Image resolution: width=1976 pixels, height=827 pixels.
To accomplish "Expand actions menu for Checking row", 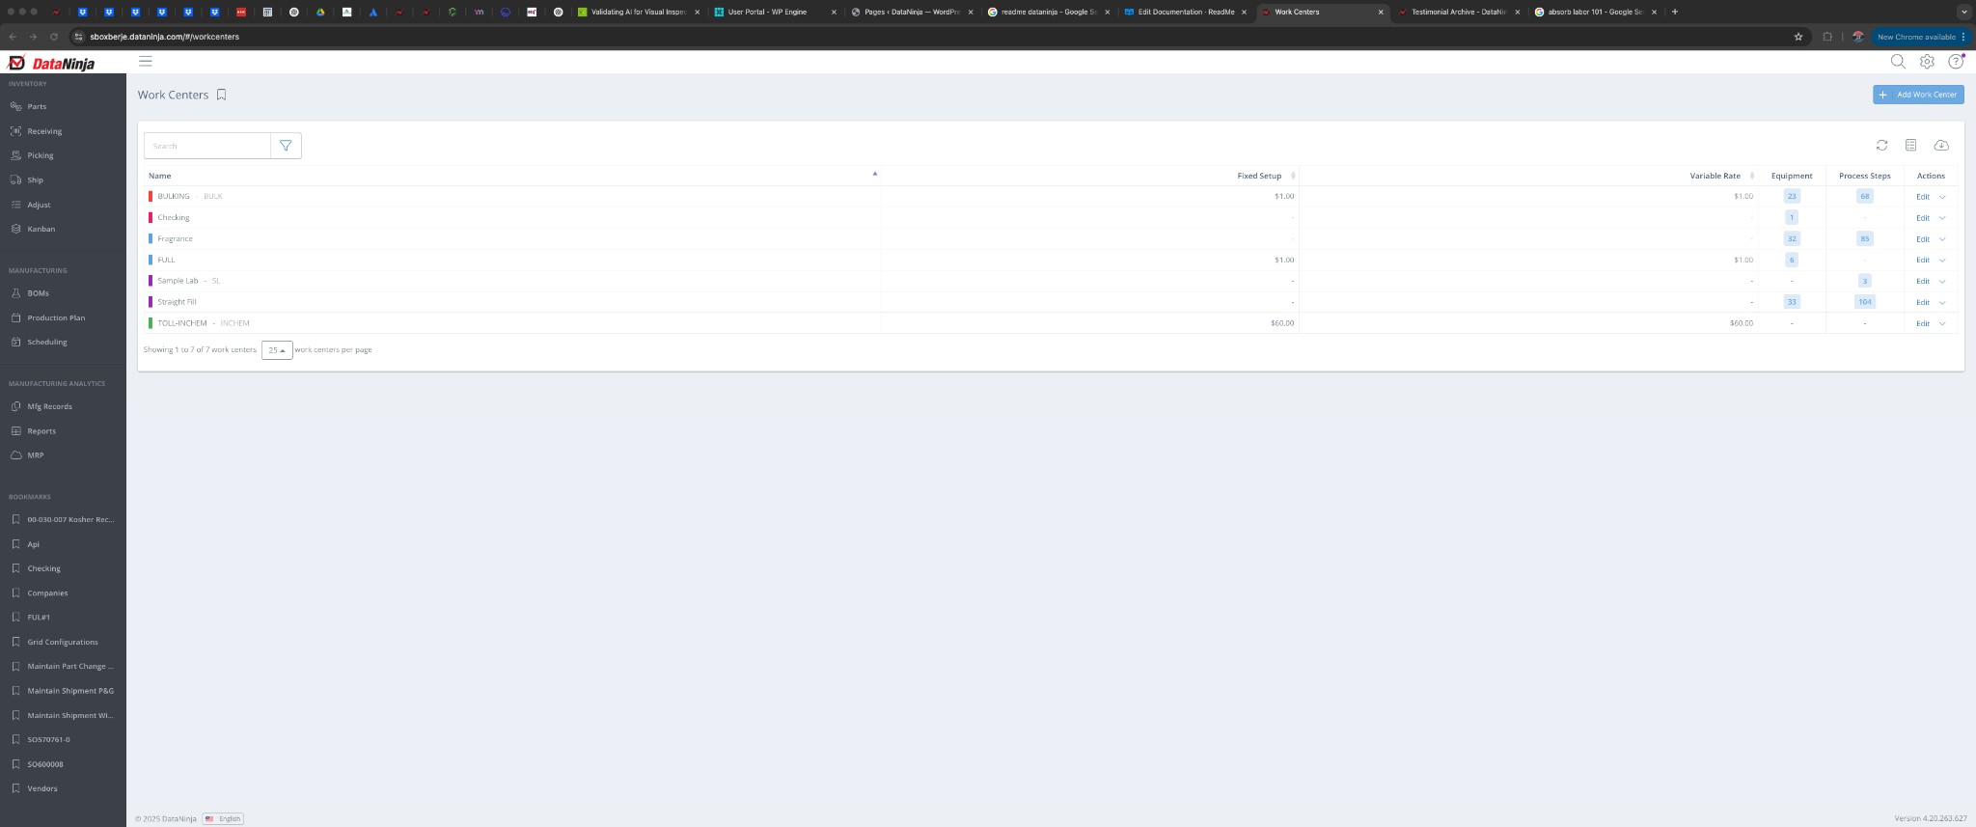I will tap(1942, 218).
